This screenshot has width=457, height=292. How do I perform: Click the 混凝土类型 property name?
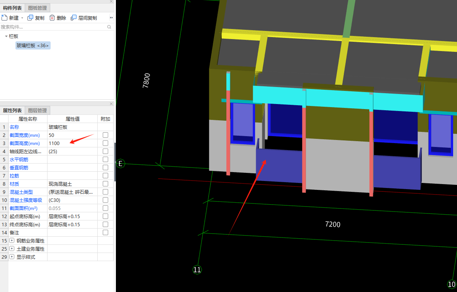[x=21, y=192]
